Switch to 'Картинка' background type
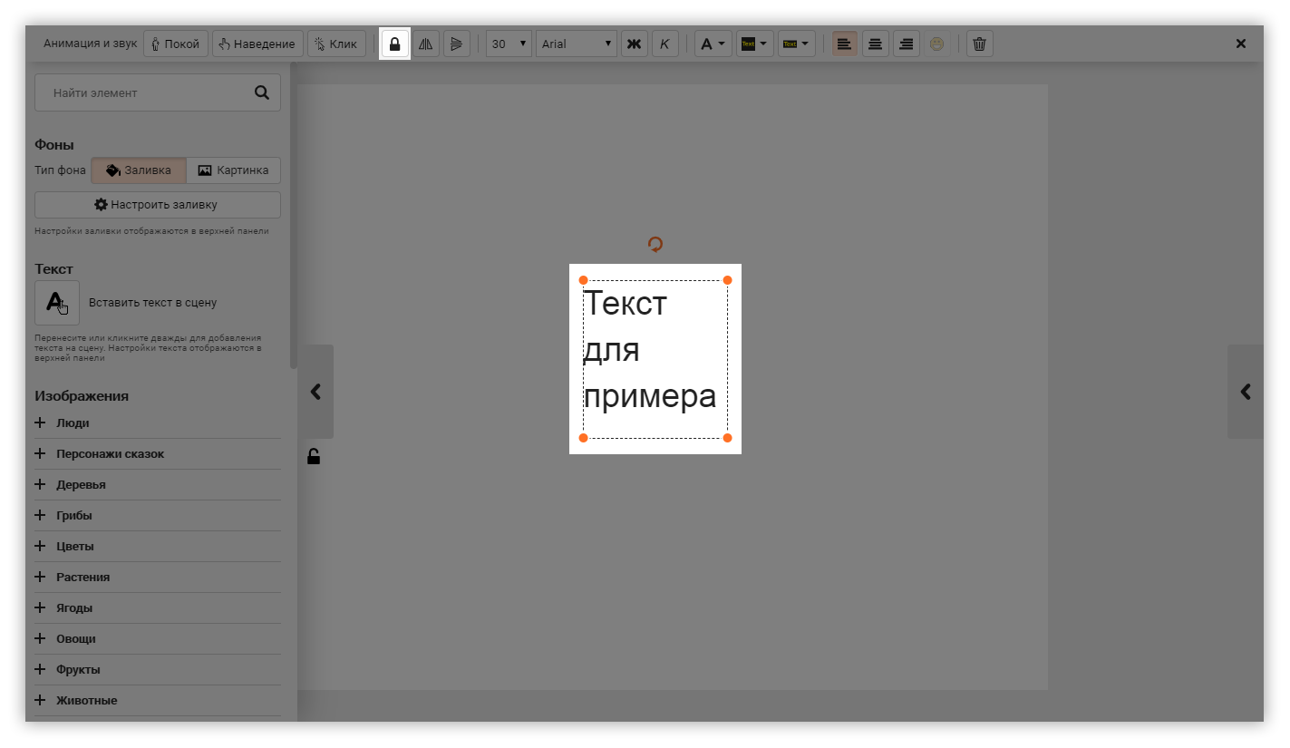 click(x=233, y=170)
